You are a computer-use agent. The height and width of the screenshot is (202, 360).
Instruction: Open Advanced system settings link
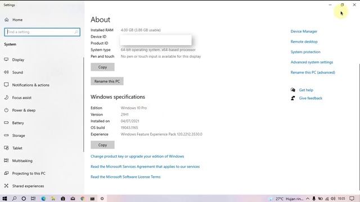[312, 62]
